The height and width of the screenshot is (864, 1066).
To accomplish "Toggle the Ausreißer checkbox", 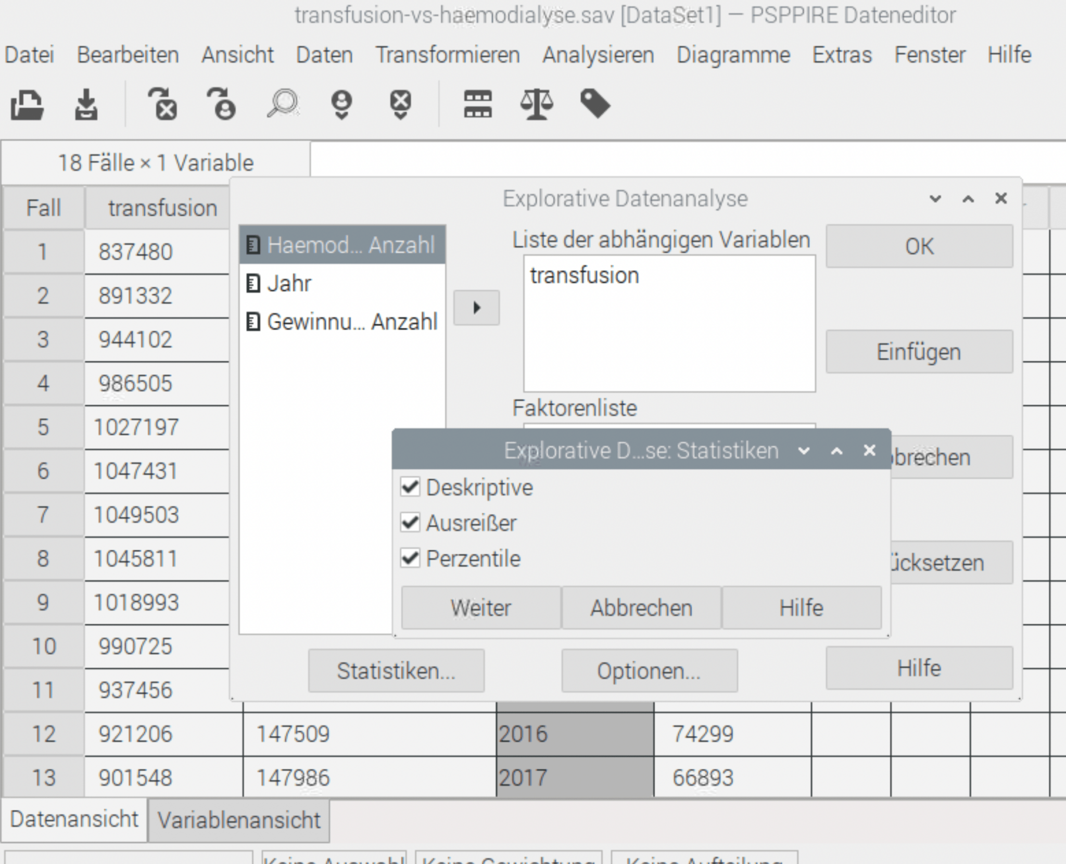I will pyautogui.click(x=410, y=523).
